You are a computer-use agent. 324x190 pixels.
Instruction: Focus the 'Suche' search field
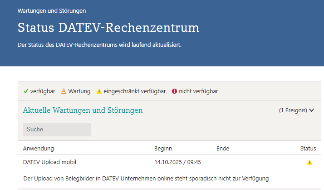click(57, 130)
